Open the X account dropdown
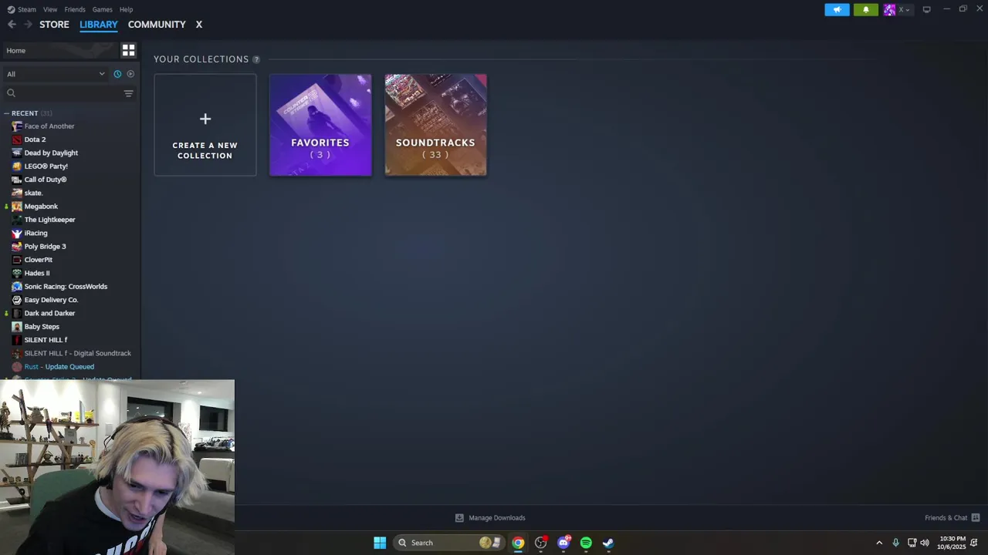 [904, 10]
